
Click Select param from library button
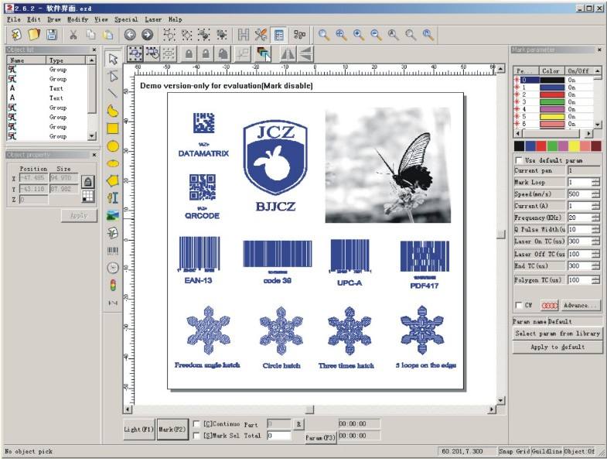(x=557, y=334)
